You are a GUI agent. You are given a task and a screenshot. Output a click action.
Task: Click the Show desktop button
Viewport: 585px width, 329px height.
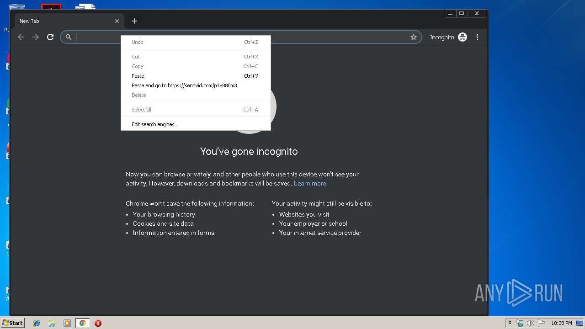(x=580, y=323)
